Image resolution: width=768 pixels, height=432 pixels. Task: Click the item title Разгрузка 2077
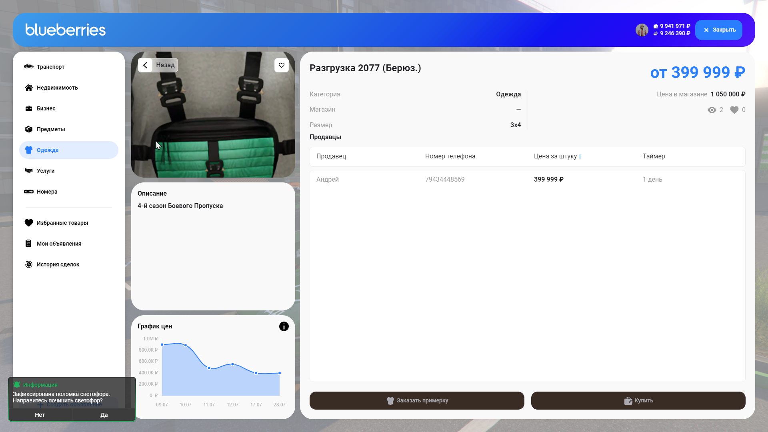(x=365, y=68)
